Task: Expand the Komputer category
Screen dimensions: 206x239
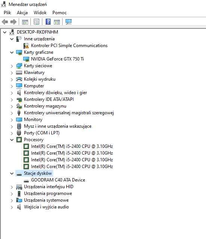Action: (12, 86)
